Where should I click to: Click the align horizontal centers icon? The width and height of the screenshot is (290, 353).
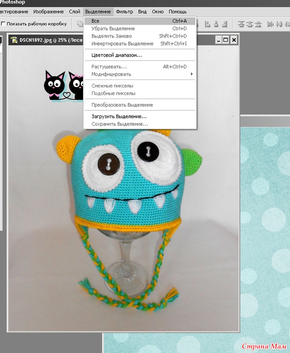pos(215,24)
